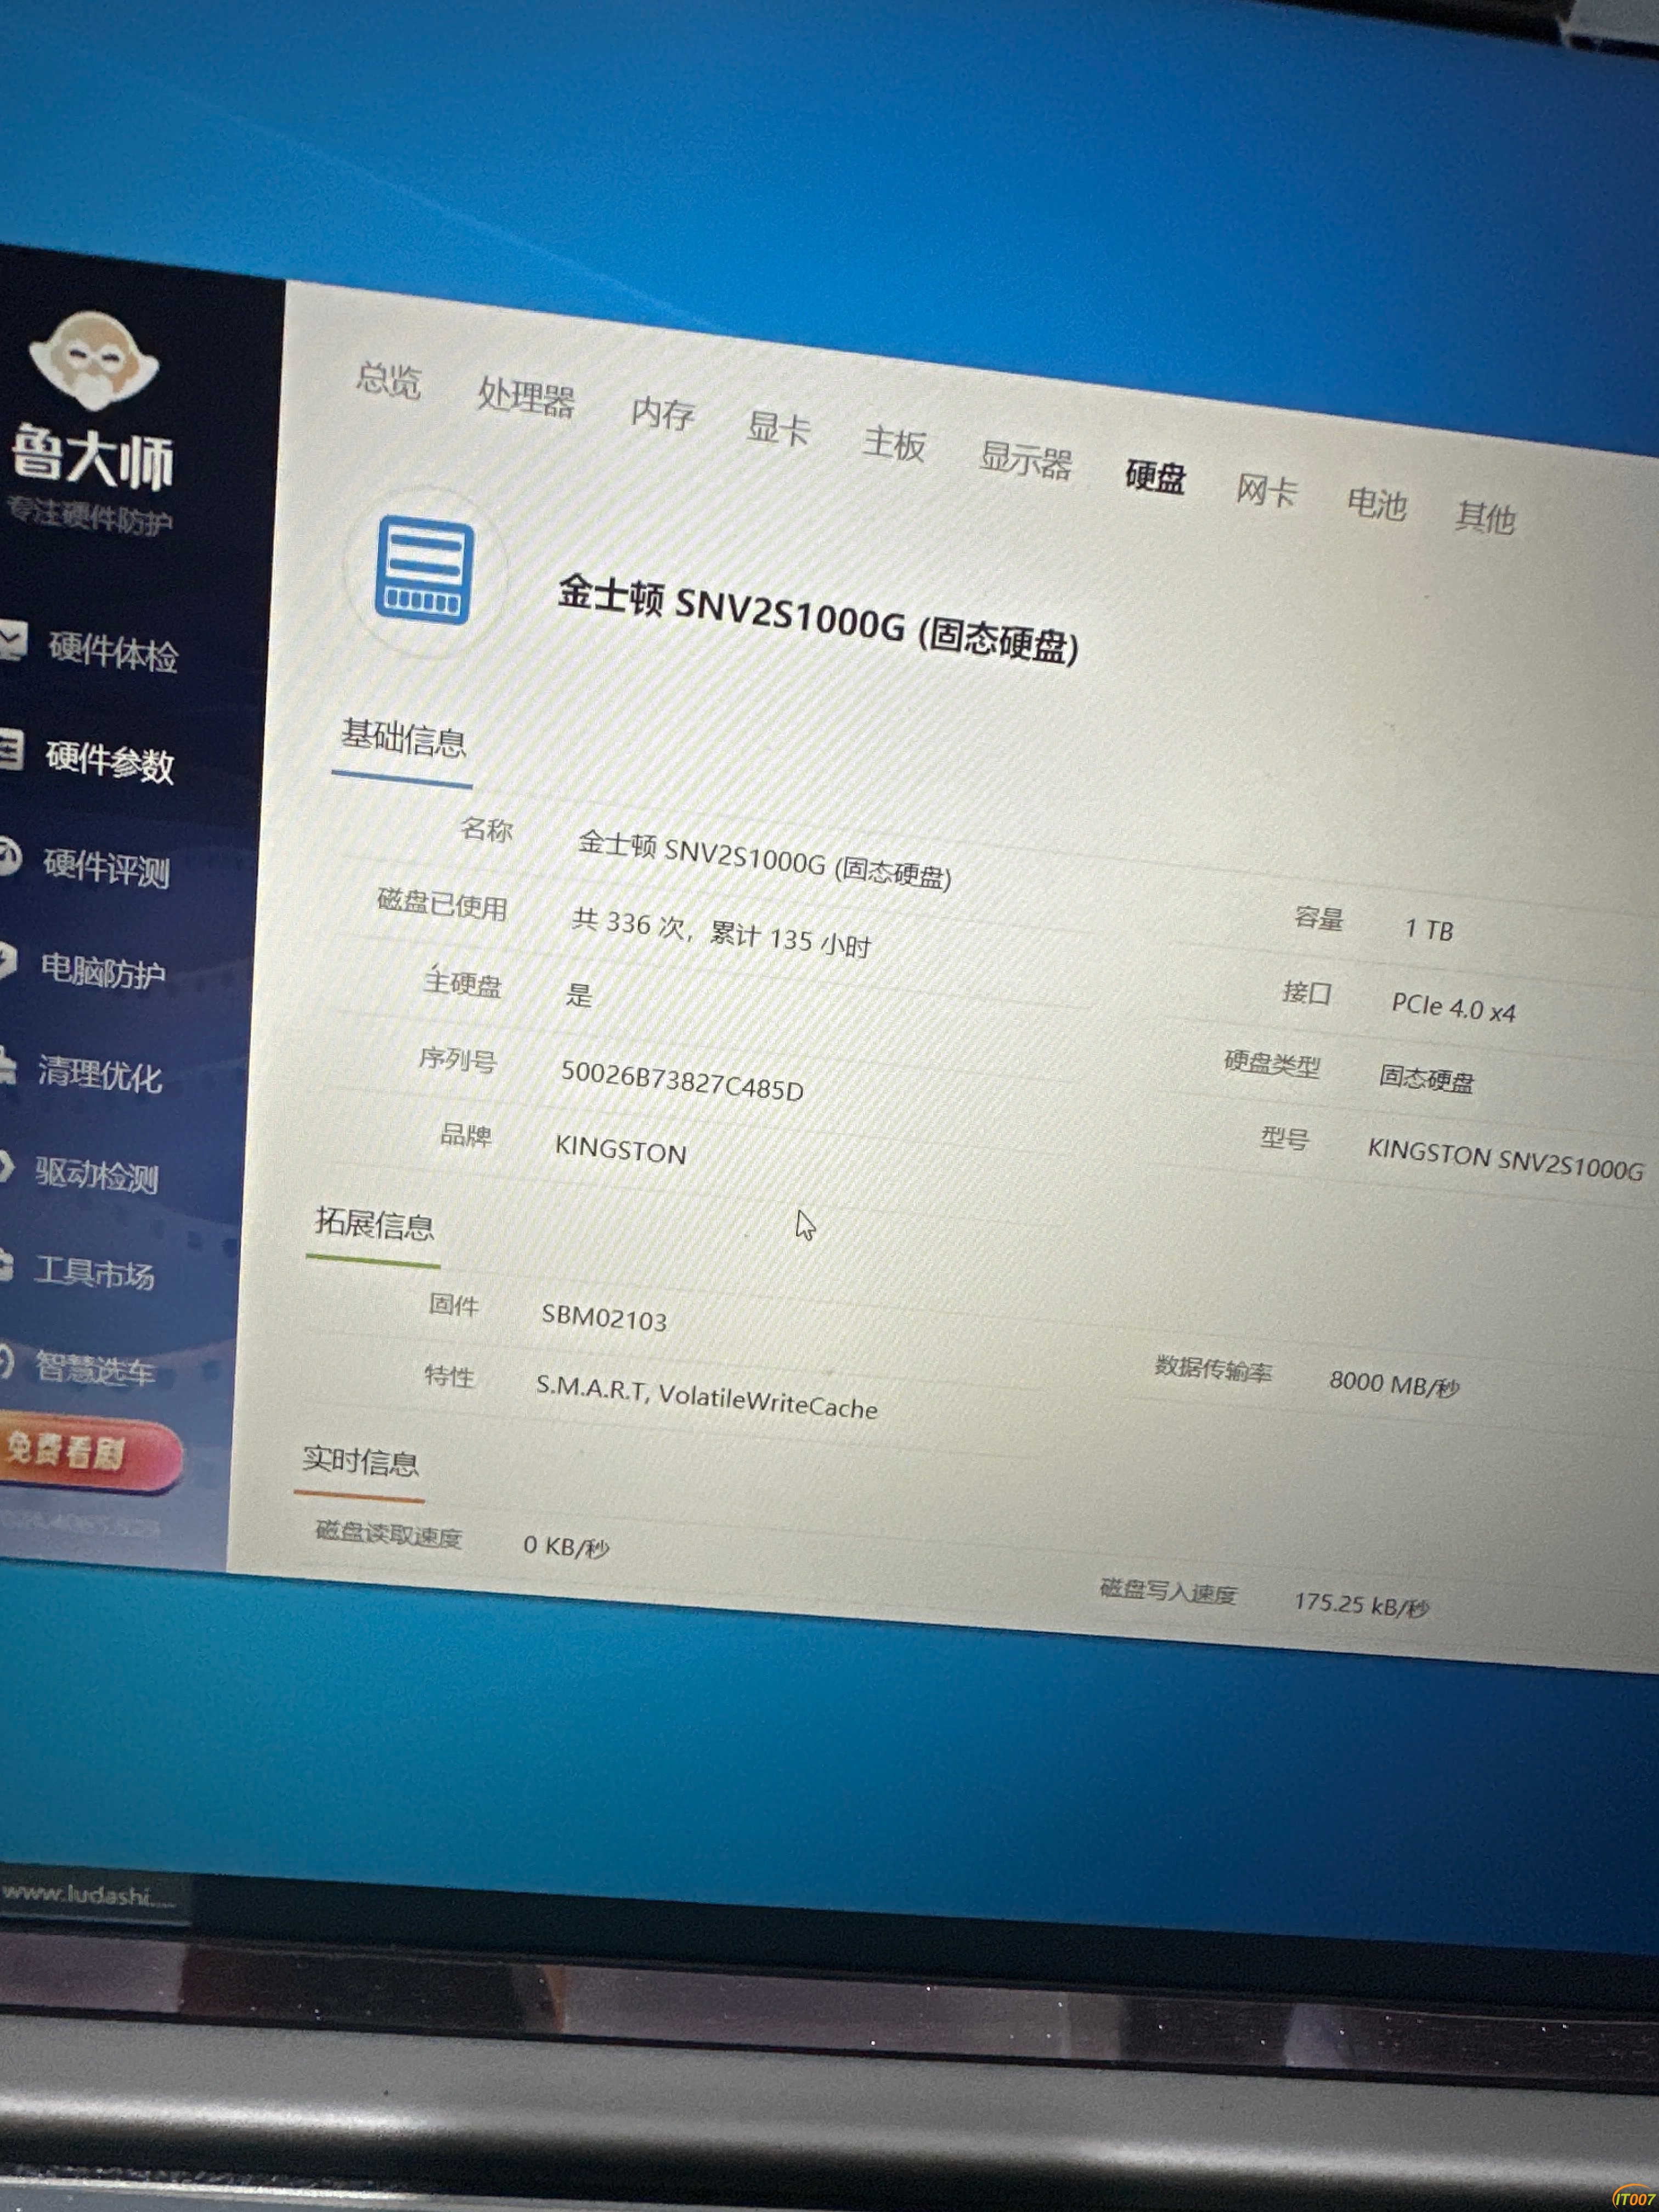
Task: Switch to the 电池 tab
Action: point(1376,503)
